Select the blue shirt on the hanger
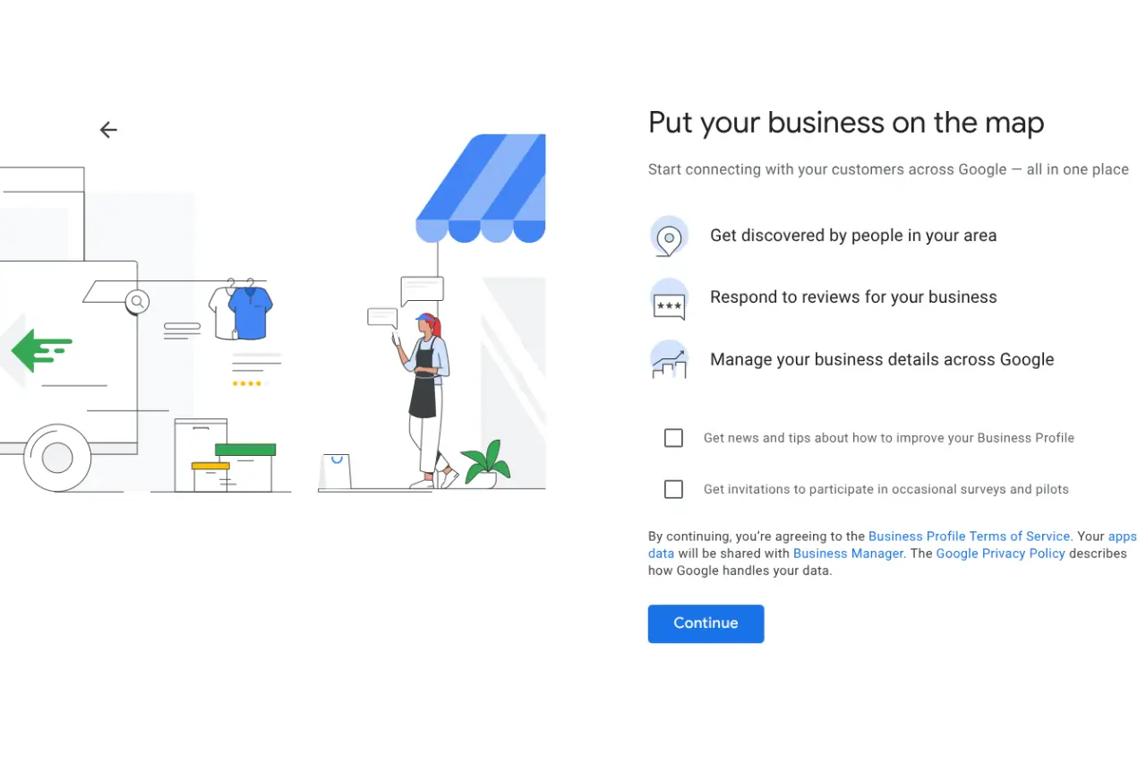Screen dimensions: 1146x764 coord(250,313)
